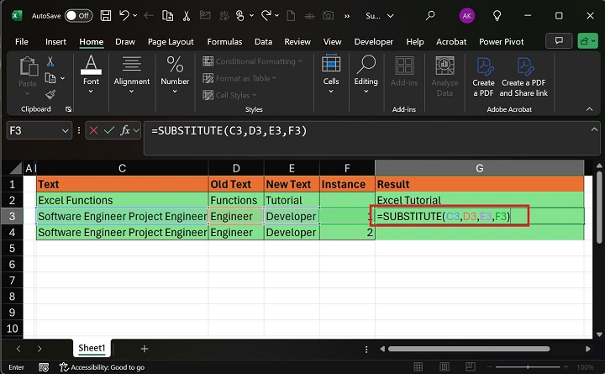Select the Sheet1 worksheet tab
605x374 pixels.
(x=92, y=348)
